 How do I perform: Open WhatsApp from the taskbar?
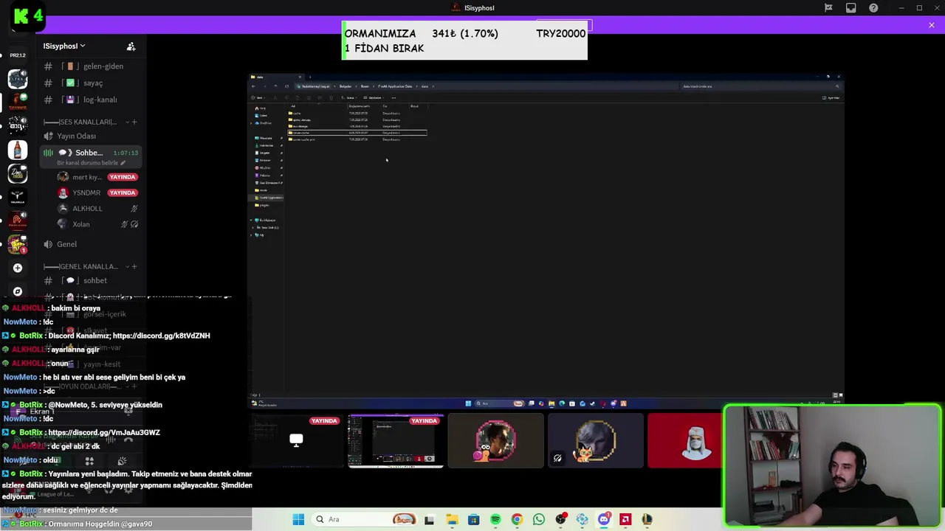[x=539, y=519]
